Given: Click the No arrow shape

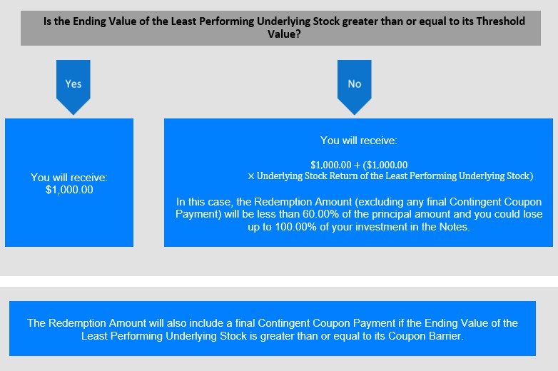Looking at the screenshot, I should coord(355,87).
